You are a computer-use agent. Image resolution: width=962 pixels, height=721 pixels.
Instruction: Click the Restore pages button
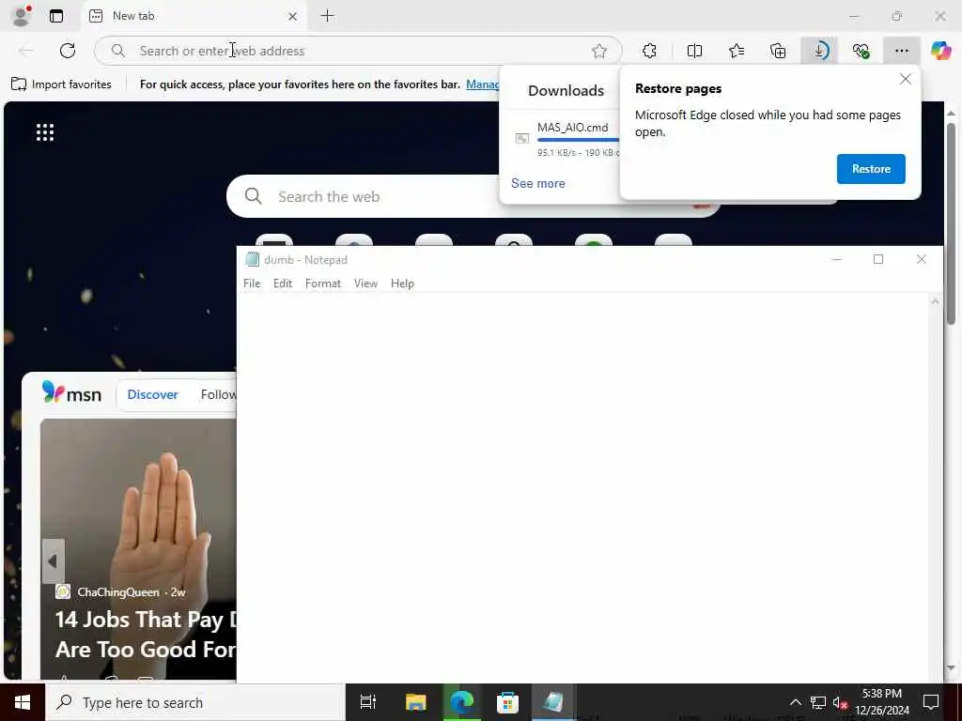(x=871, y=169)
